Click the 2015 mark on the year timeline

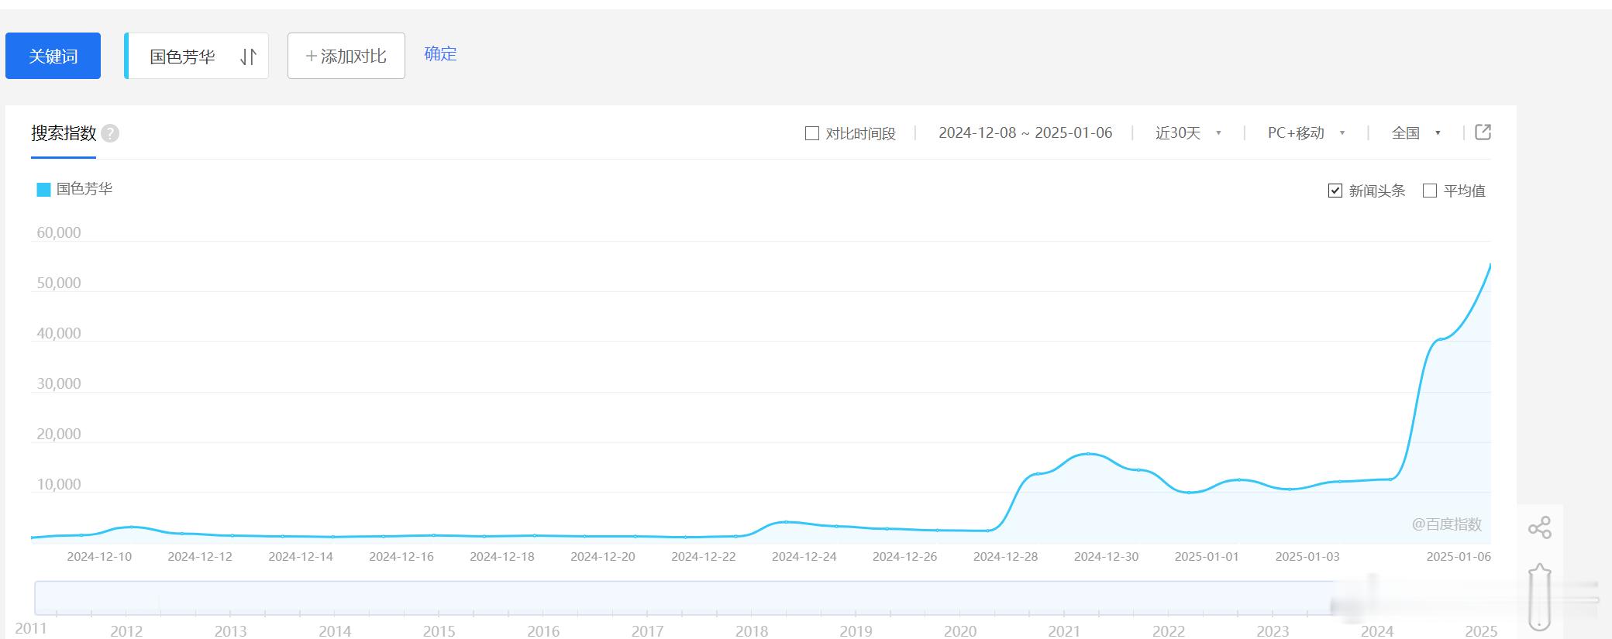click(x=439, y=631)
